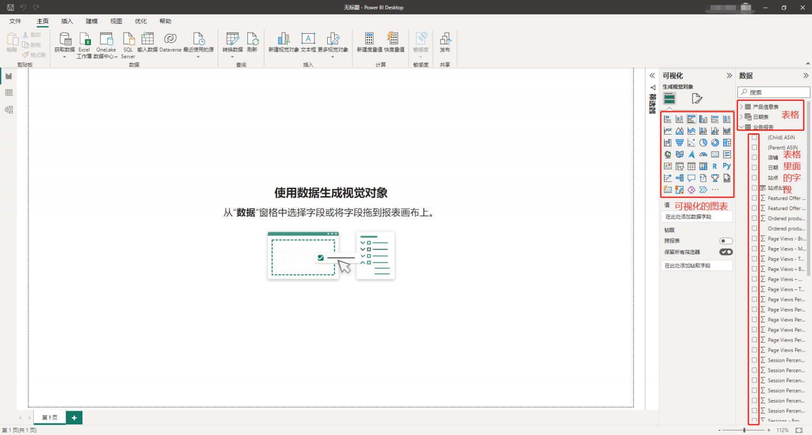The width and height of the screenshot is (812, 435).
Task: Tick the 站点 field checkbox
Action: point(754,178)
